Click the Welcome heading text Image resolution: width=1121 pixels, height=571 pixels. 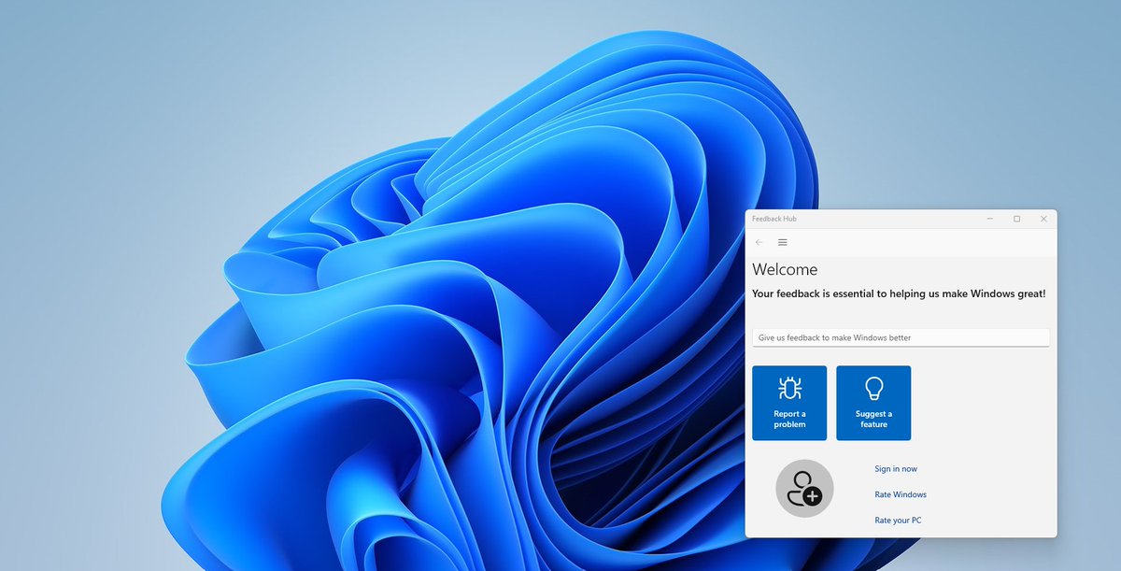(785, 269)
